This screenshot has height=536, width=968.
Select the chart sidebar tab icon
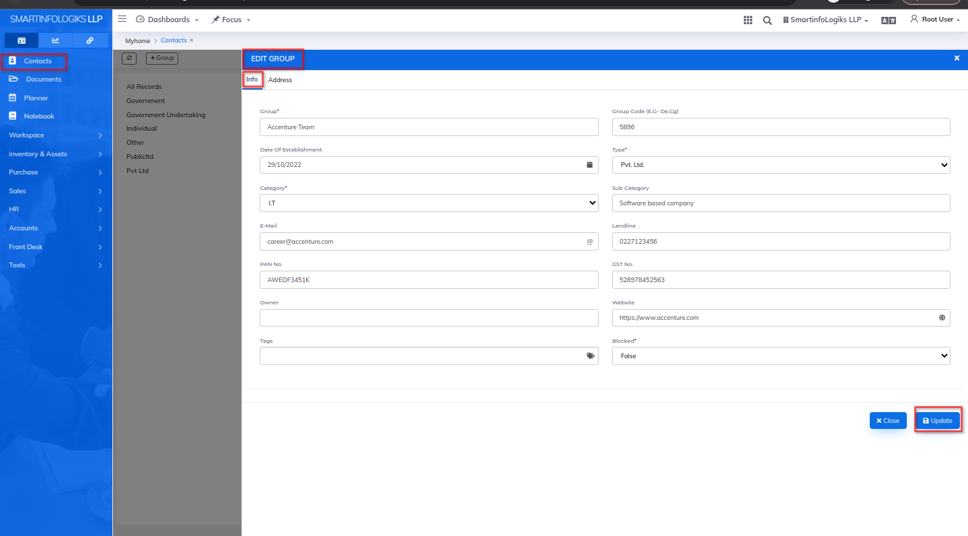pos(56,40)
